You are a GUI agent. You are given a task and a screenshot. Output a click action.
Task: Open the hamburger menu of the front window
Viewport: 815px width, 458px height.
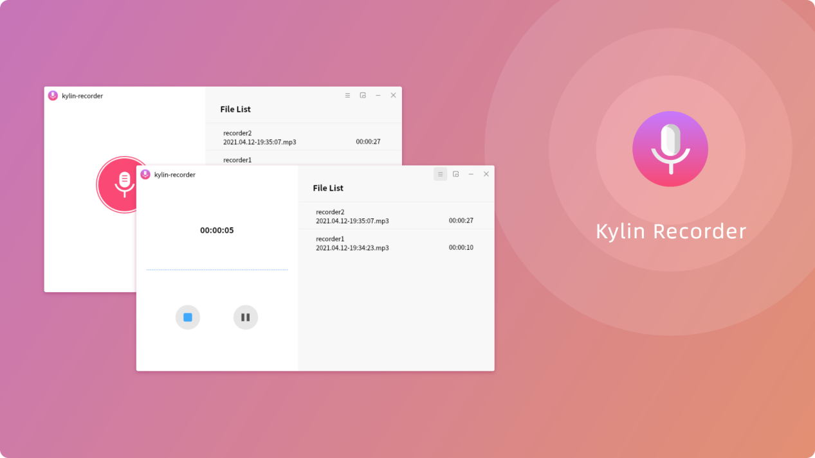click(x=440, y=173)
